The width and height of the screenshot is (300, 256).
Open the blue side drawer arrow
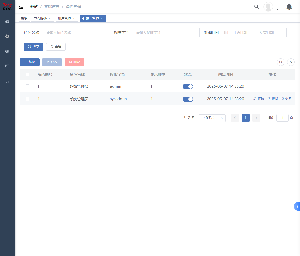pos(297,206)
